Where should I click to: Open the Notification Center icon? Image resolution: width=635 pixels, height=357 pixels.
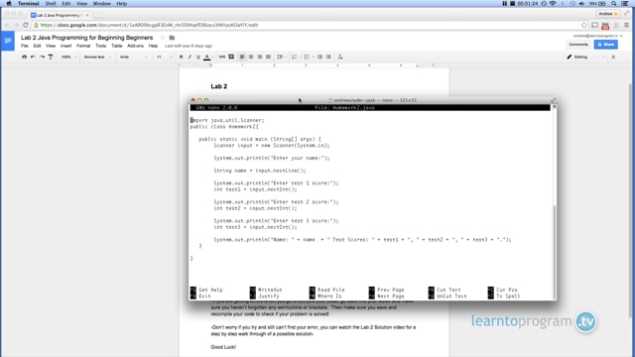[625, 4]
